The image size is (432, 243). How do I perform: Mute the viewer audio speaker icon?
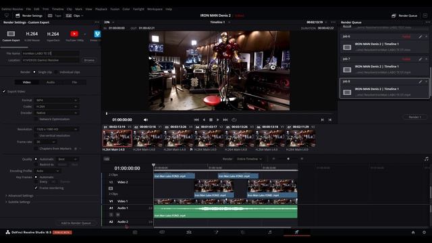coord(146,120)
